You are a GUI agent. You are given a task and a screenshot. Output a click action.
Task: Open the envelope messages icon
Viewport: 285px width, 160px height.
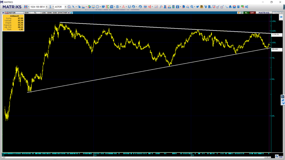point(234,7)
